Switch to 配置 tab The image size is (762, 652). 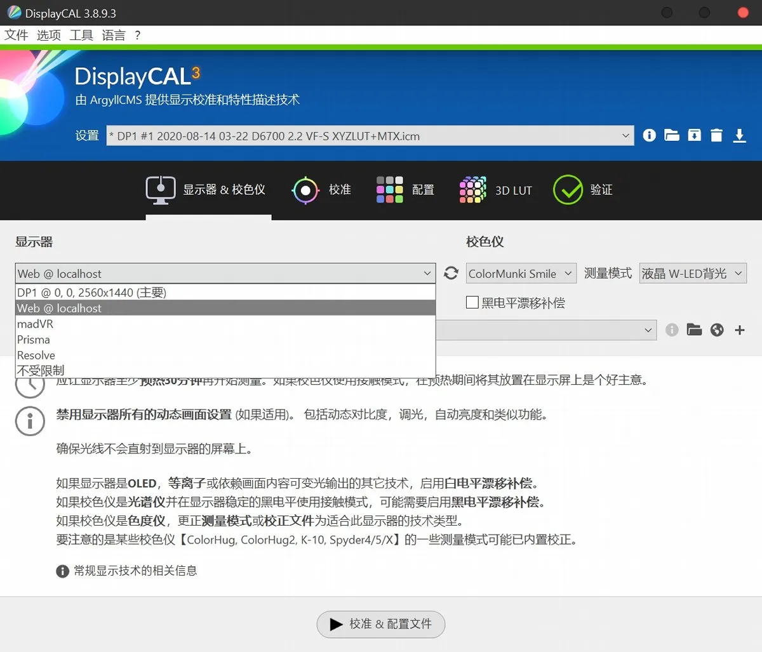tap(405, 190)
